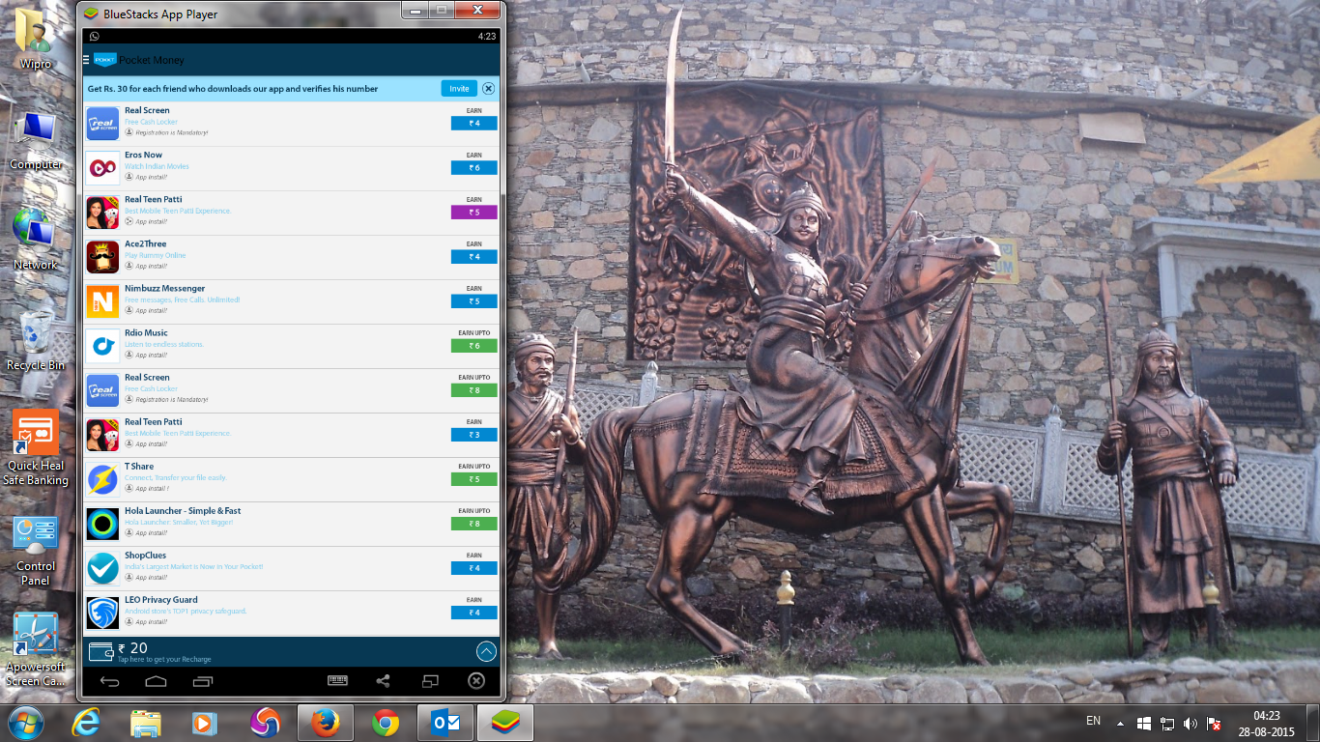1320x742 pixels.
Task: Tap the T Share app icon
Action: (x=102, y=479)
